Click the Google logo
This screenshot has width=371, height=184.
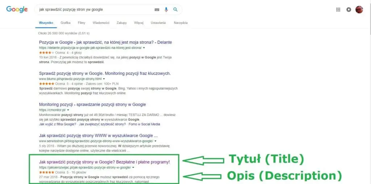point(17,9)
